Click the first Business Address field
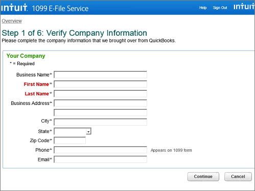Image resolution: width=255 pixels, height=191 pixels. point(100,103)
